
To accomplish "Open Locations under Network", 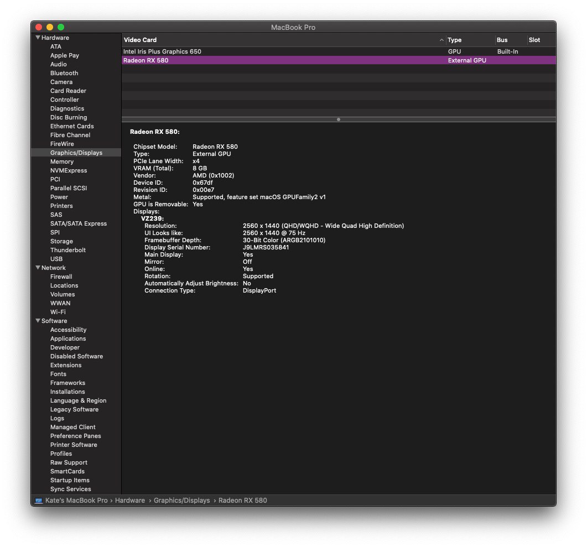I will click(64, 285).
